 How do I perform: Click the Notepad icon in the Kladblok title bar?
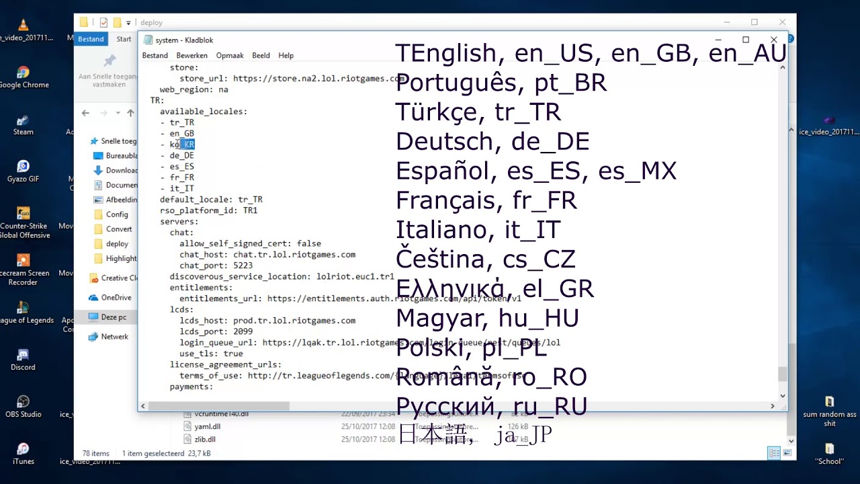(148, 40)
